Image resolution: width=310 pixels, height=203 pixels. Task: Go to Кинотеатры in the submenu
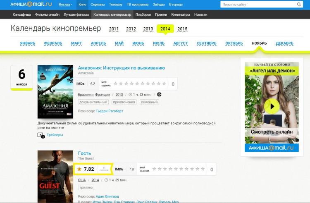click(180, 14)
